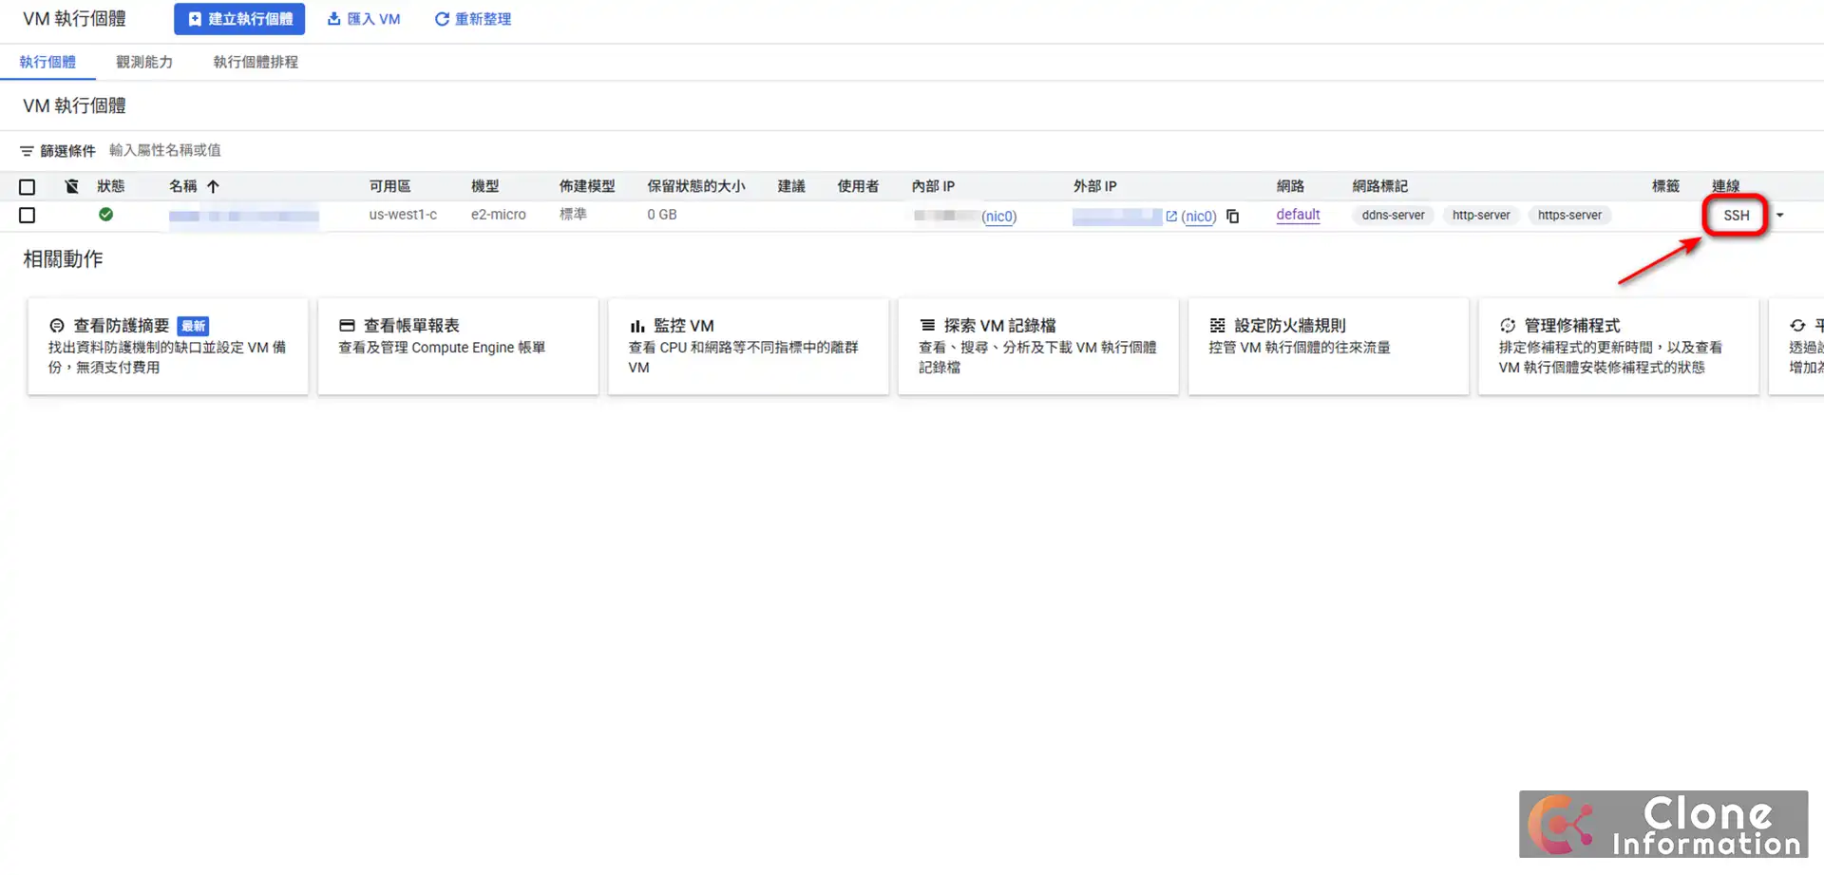
Task: Click the 建立執行個體 button
Action: 238,18
